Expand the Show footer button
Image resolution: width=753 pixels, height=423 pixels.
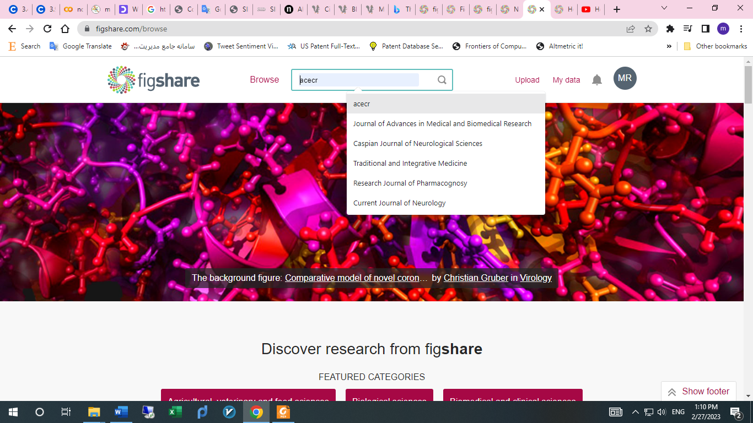pyautogui.click(x=698, y=392)
